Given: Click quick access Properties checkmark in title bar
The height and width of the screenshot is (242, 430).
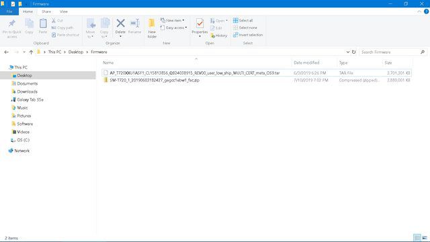Looking at the screenshot, I should click(13, 4).
